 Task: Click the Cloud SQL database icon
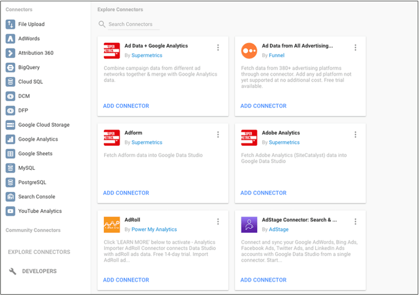pyautogui.click(x=10, y=82)
